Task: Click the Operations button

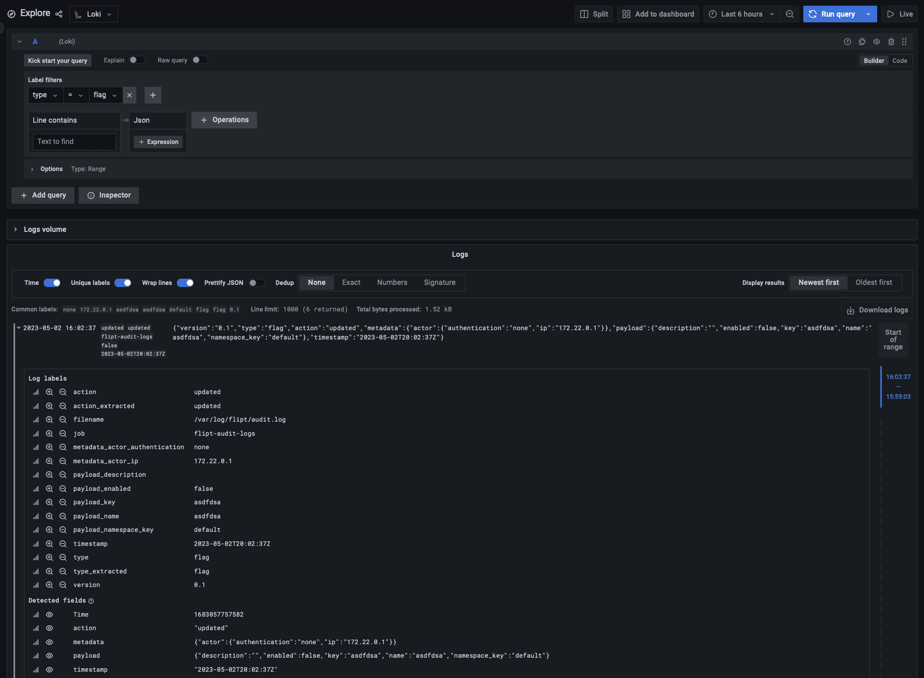Action: [224, 120]
